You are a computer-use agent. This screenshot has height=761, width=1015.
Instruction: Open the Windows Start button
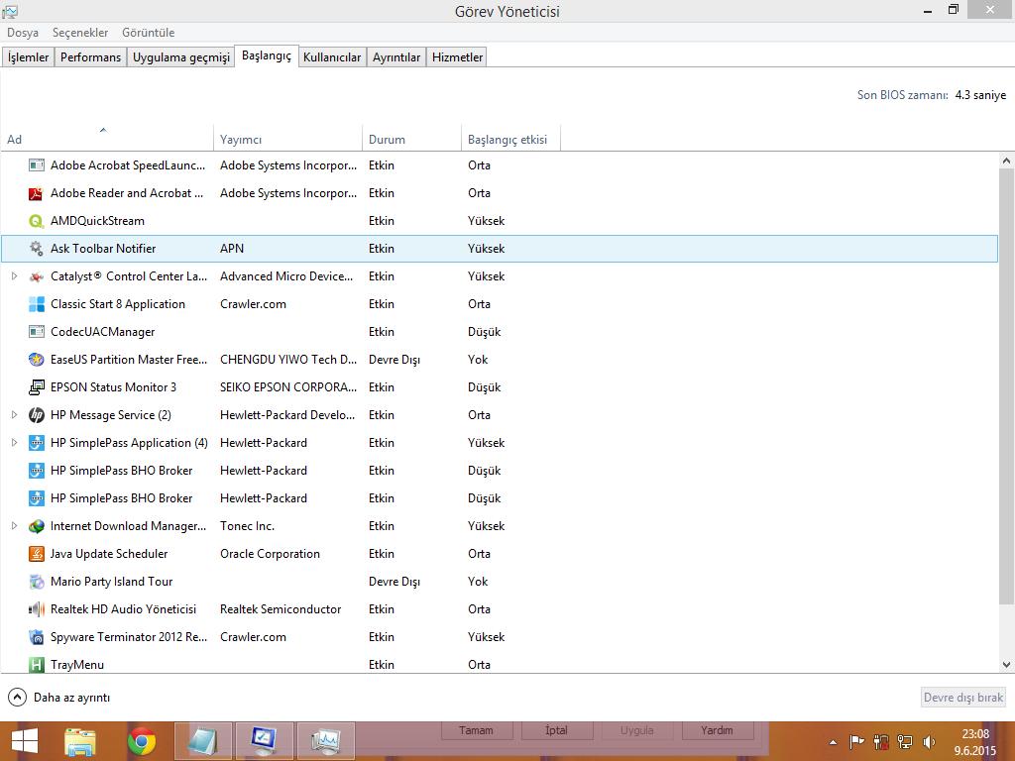tap(25, 741)
